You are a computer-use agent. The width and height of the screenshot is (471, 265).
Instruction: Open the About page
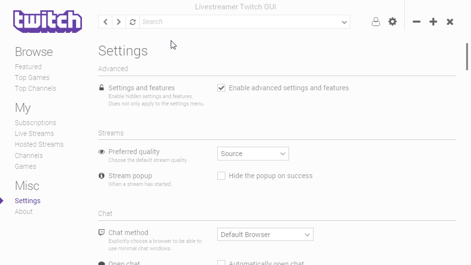coord(24,212)
